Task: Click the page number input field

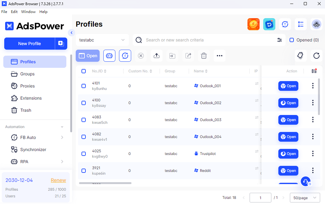Action: point(260,198)
